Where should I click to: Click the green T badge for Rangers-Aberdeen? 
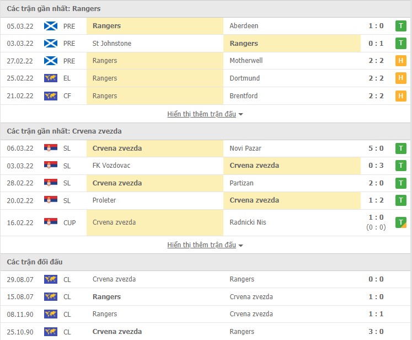point(400,26)
